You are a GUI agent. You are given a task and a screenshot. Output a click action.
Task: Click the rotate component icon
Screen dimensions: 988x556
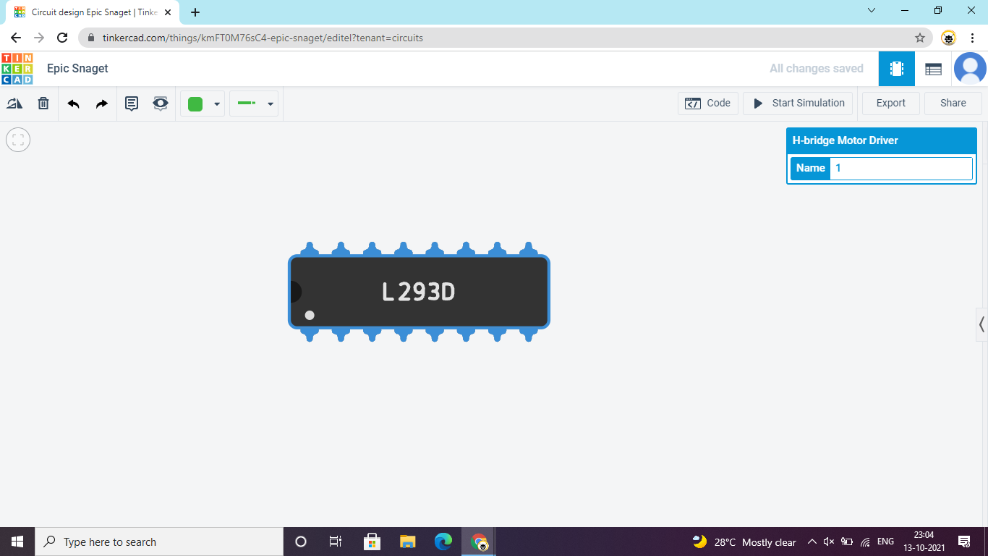click(x=14, y=104)
